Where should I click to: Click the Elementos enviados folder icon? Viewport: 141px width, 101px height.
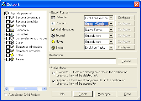point(12,51)
